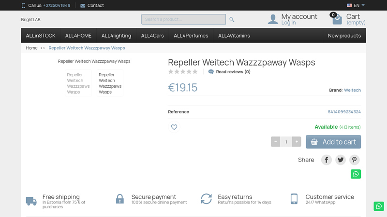Click the My account heading
The image size is (387, 217).
(299, 16)
